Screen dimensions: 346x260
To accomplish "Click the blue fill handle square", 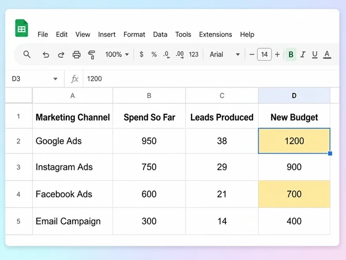I will click(330, 153).
